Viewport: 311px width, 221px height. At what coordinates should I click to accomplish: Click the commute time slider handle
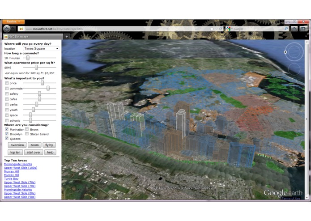(28, 58)
